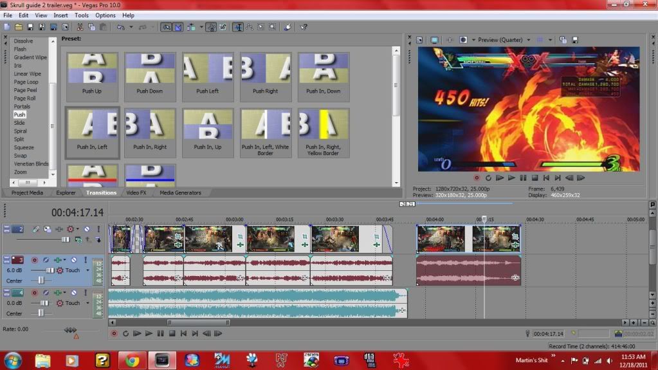Viewport: 658px width, 370px height.
Task: Toggle lock envelopes to events
Action: 211,27
